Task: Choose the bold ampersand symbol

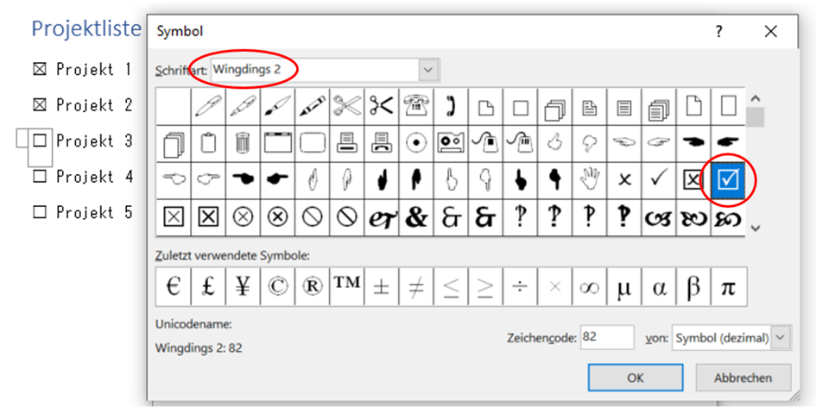Action: [x=416, y=217]
